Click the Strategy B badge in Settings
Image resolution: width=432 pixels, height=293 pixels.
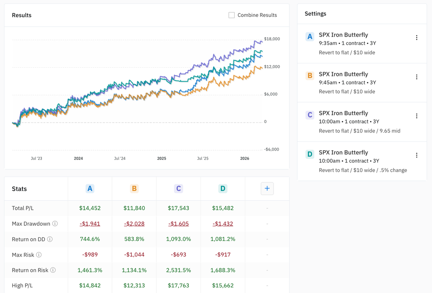point(309,76)
